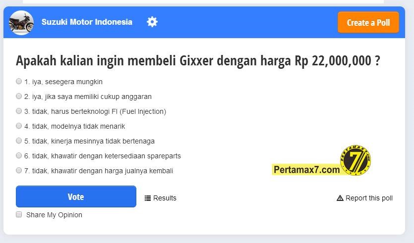Choose option 3 'harus berteknologi FI'
This screenshot has width=414, height=243.
pos(19,111)
